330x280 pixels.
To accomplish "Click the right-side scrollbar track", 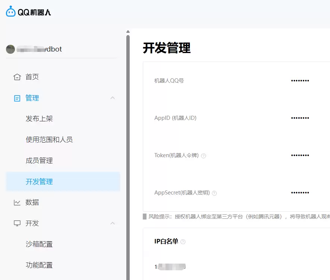I will [x=128, y=149].
